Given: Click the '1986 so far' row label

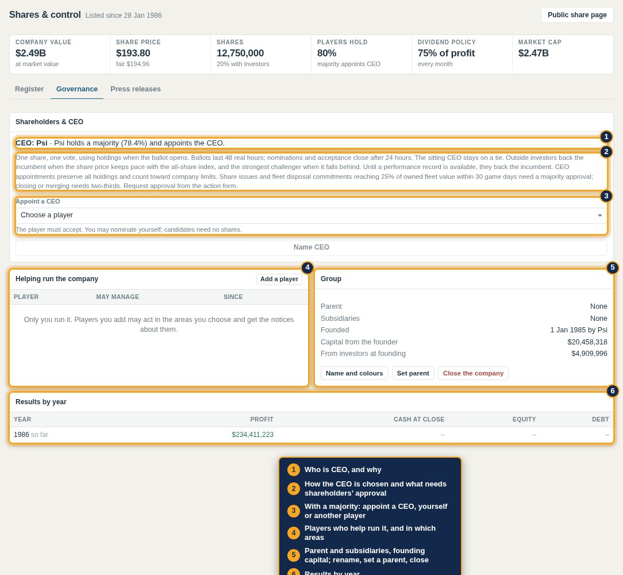Looking at the screenshot, I should tap(31, 435).
